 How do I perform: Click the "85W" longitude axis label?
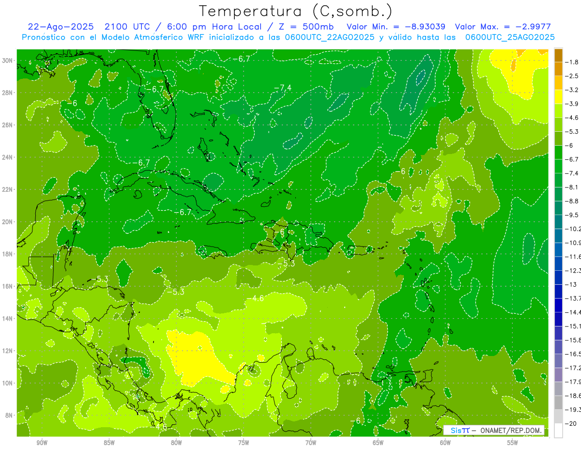109,443
